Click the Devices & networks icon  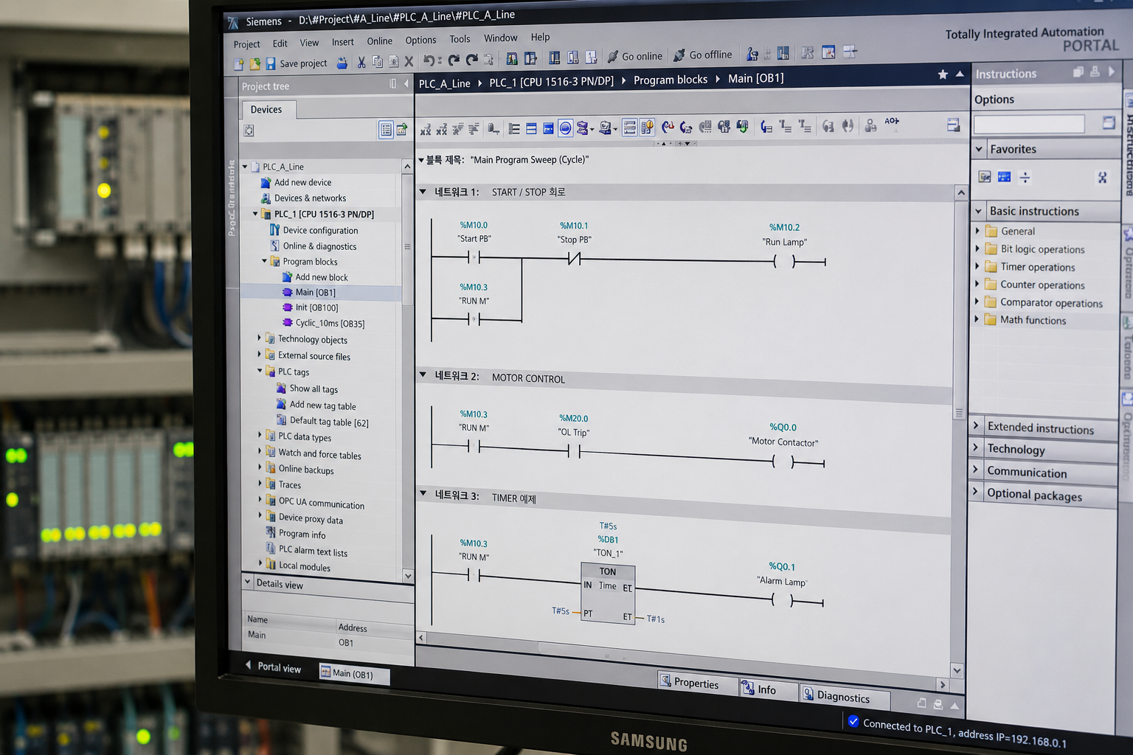[266, 198]
